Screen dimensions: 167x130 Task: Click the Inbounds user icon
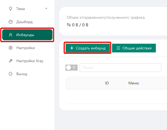pyautogui.click(x=11, y=35)
